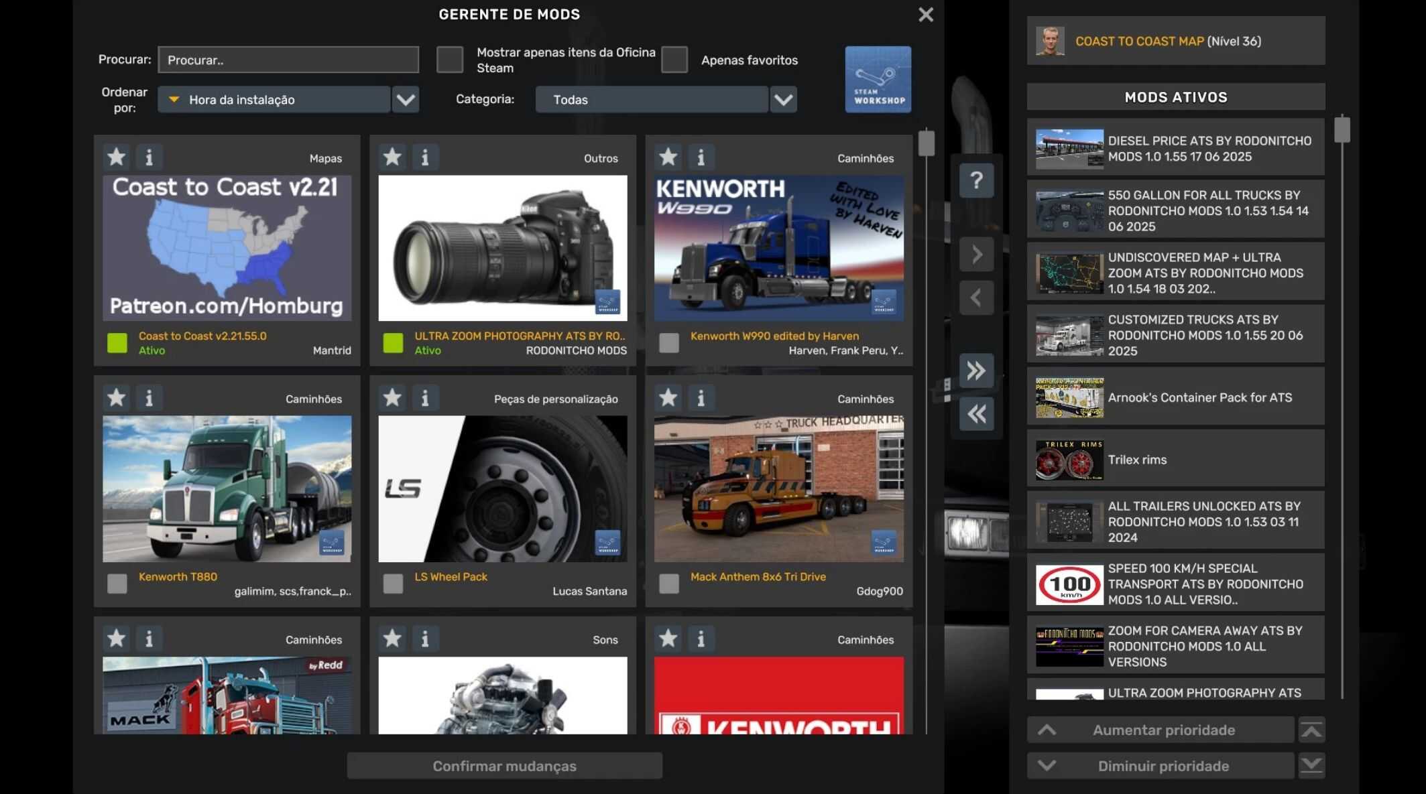The height and width of the screenshot is (794, 1426).
Task: Open the Steam Workshop button
Action: point(878,79)
